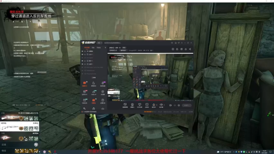Image resolution: width=274 pixels, height=154 pixels.
Task: Open the settings gear next to the start button
Action: pyautogui.click(x=179, y=105)
